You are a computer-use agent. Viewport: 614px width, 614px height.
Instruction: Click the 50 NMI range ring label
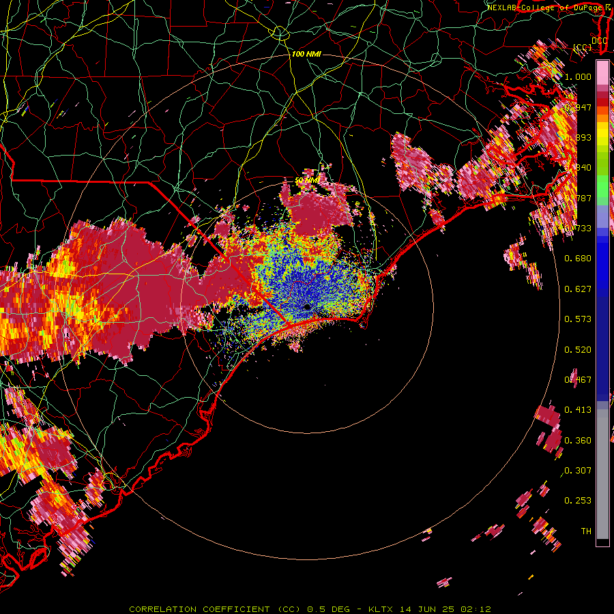[307, 180]
